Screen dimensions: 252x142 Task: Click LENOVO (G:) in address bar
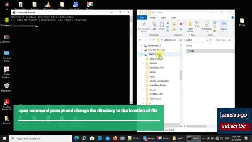[170, 40]
